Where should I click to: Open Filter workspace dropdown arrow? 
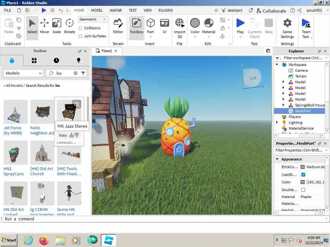[326, 58]
